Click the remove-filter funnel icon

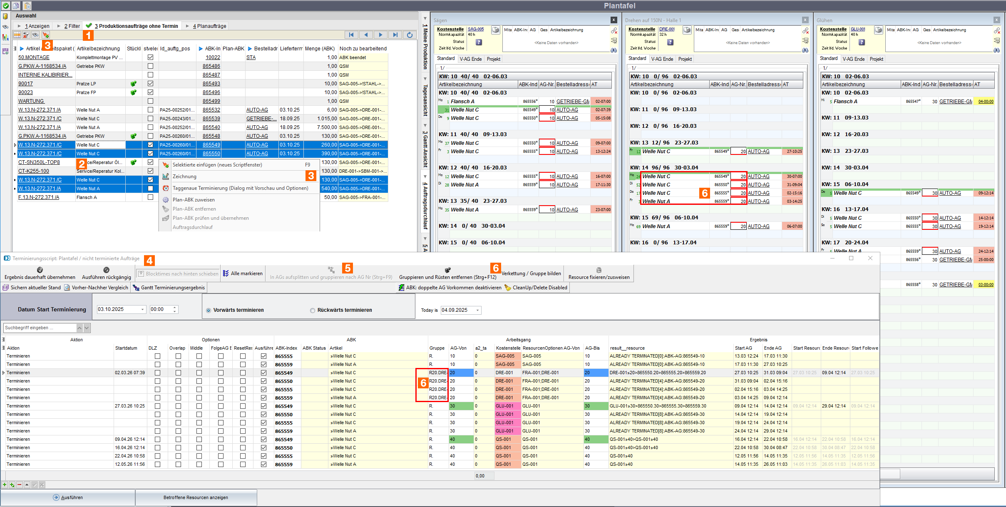pyautogui.click(x=26, y=35)
